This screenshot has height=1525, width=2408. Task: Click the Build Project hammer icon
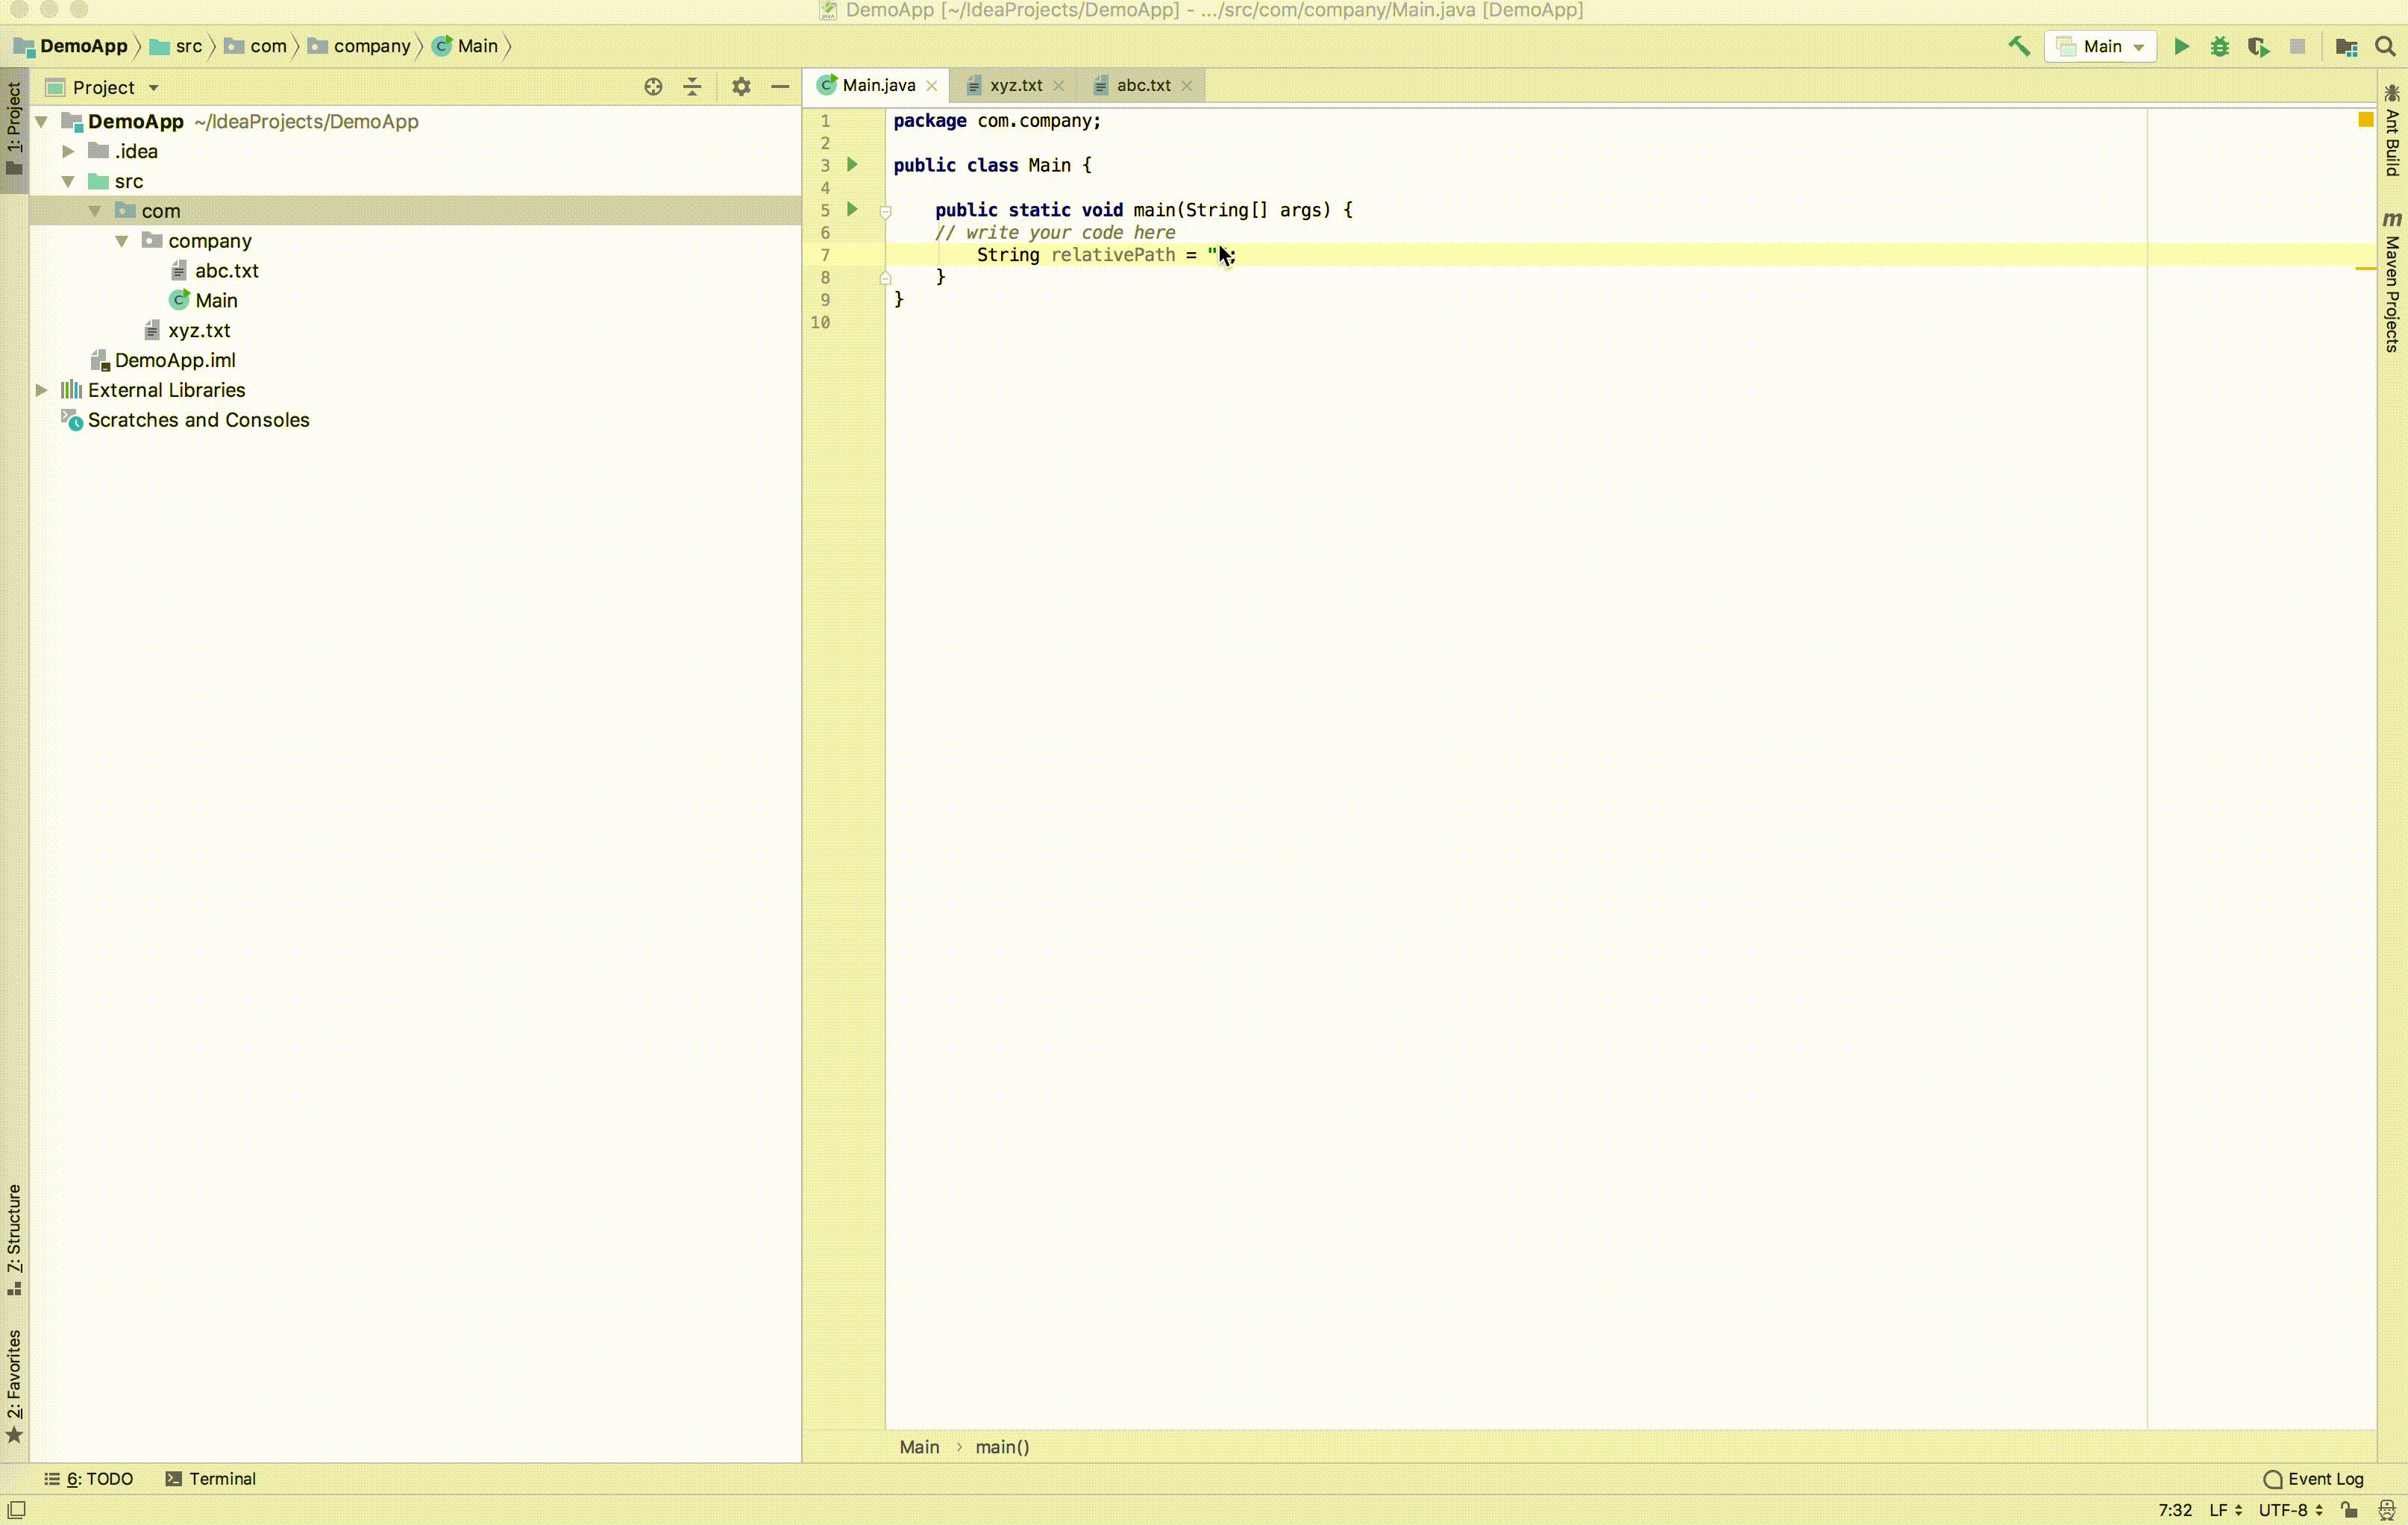pos(2019,46)
